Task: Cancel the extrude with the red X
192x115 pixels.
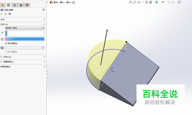Action: click(x=6, y=14)
